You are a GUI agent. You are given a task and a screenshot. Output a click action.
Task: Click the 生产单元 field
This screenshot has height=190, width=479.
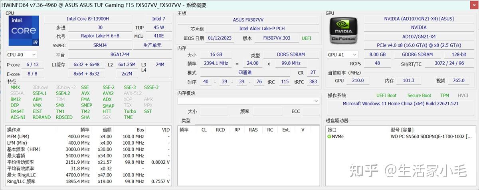(152, 45)
